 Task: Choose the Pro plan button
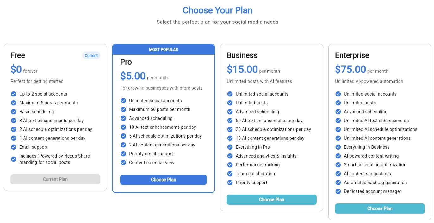pos(163,180)
